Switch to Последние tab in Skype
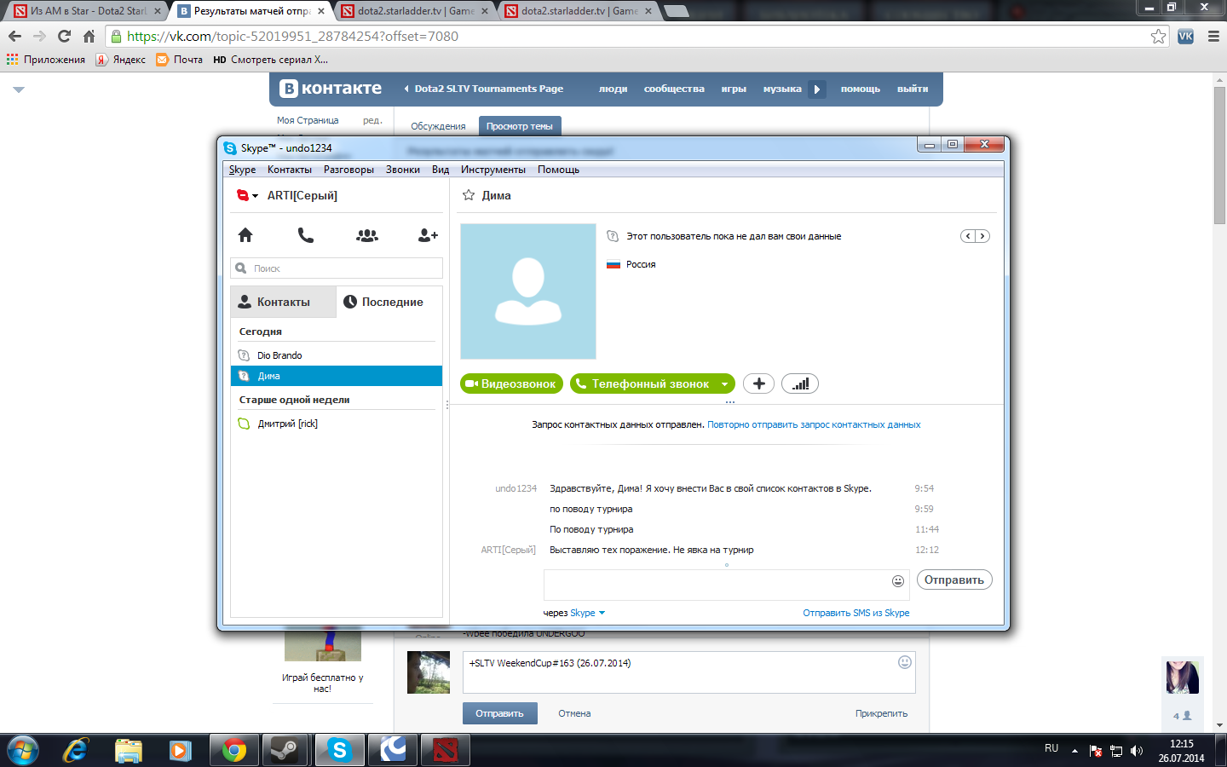Viewport: 1227px width, 767px height. (390, 302)
